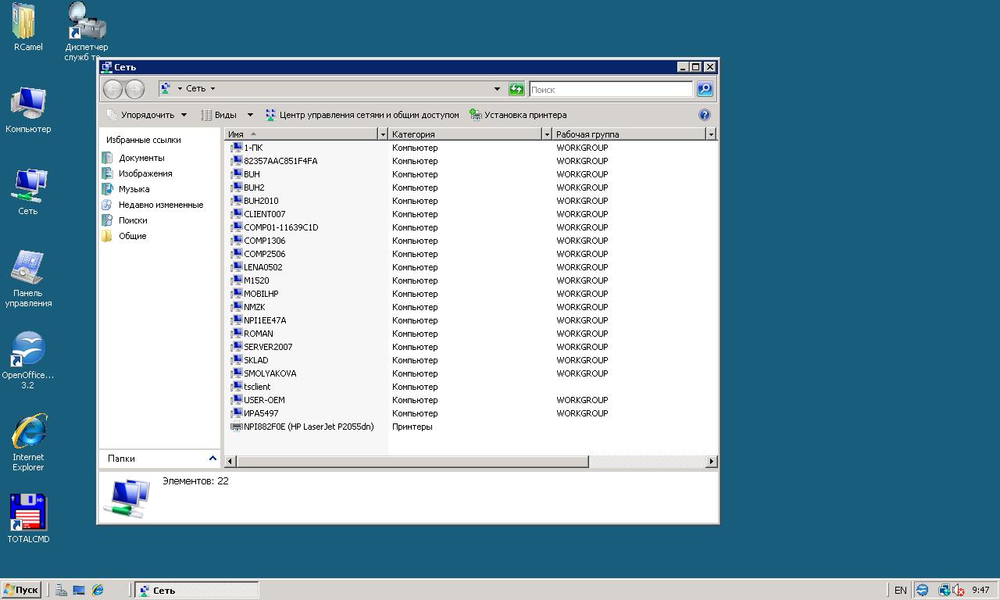Click the refresh icon beside the address bar
This screenshot has height=600, width=1000.
coord(516,89)
